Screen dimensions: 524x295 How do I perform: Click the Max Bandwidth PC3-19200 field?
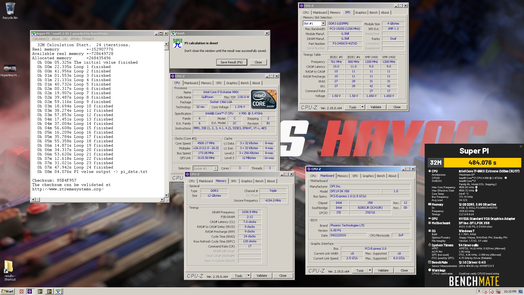pos(345,29)
